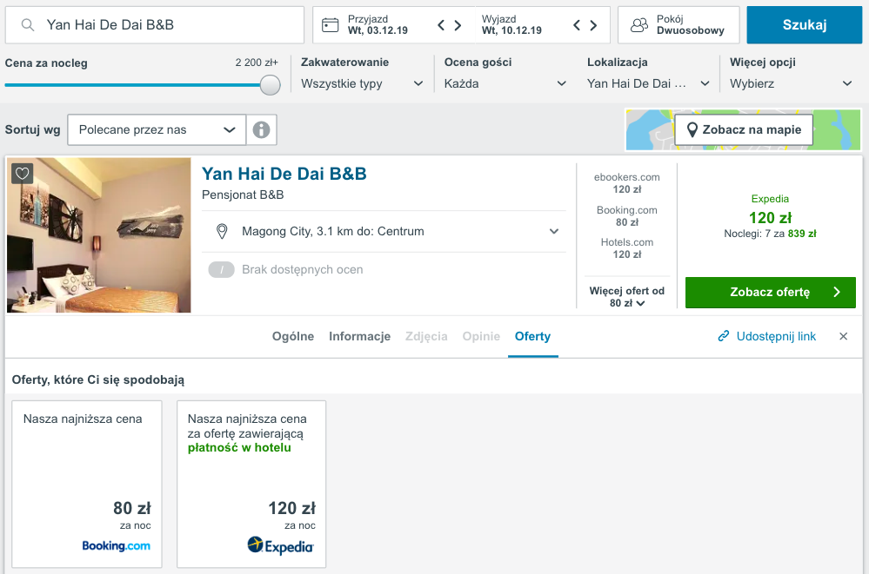Select Hotels.com 120 zł offer
The width and height of the screenshot is (869, 574).
point(627,248)
